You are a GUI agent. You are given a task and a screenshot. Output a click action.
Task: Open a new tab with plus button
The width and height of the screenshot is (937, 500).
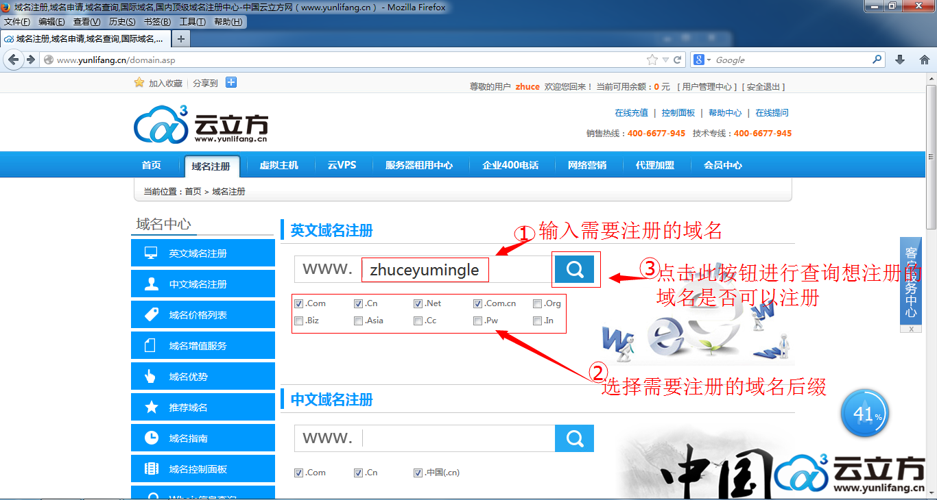[181, 39]
